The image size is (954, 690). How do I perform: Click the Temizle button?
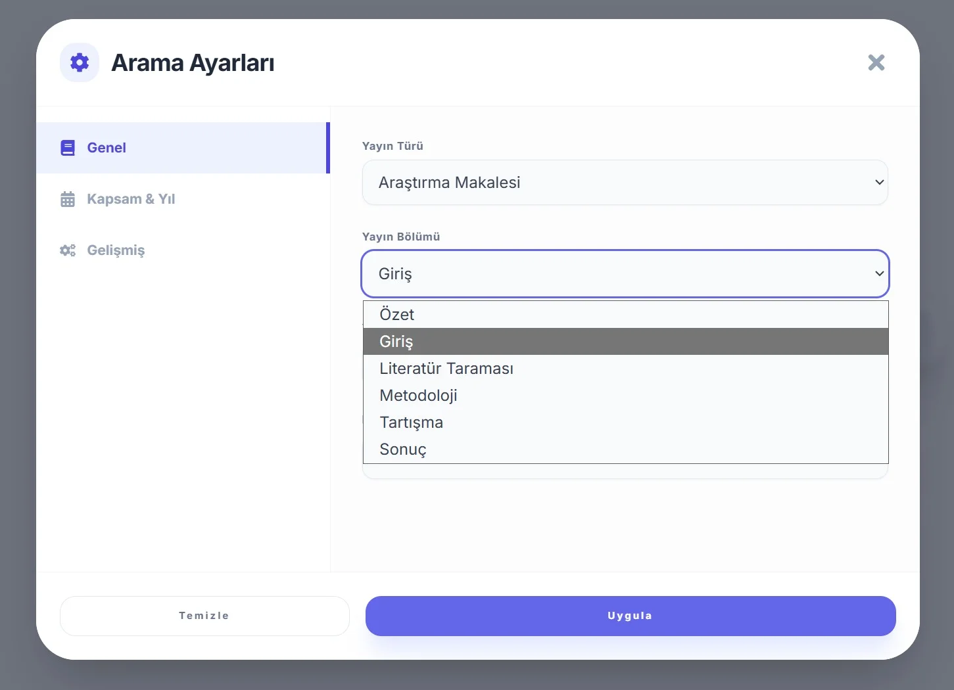[204, 616]
